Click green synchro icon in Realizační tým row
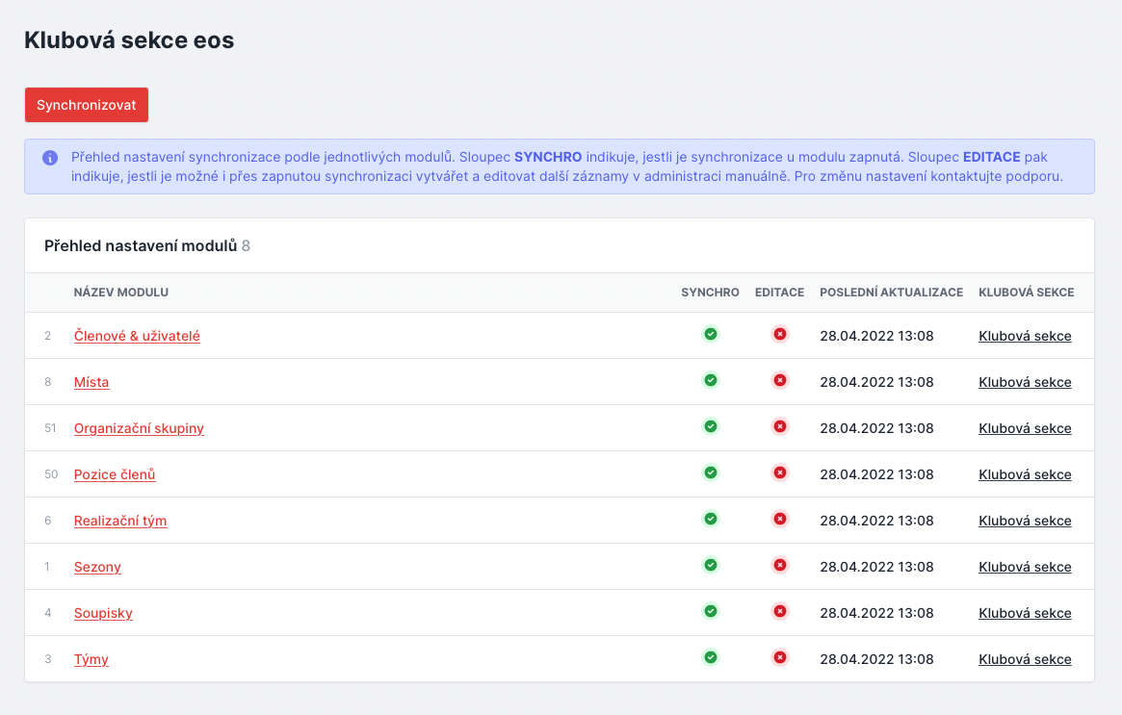This screenshot has height=715, width=1122. (711, 519)
